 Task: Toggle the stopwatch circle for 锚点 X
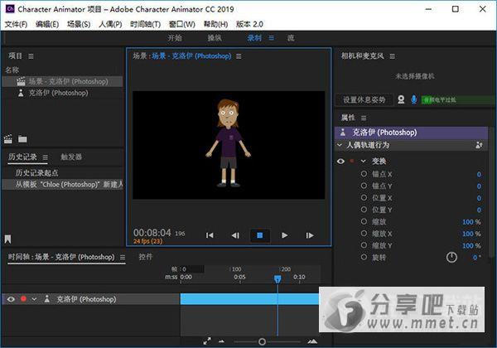point(364,174)
